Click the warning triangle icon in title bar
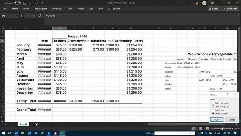The height and width of the screenshot is (136, 241). pyautogui.click(x=197, y=3)
